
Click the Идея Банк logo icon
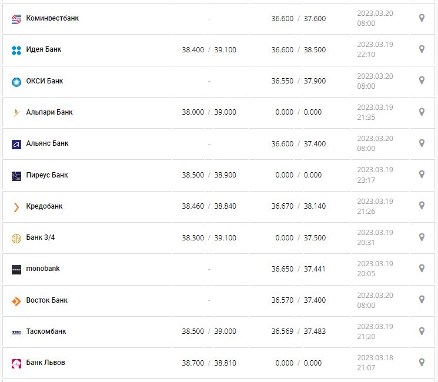pyautogui.click(x=16, y=50)
